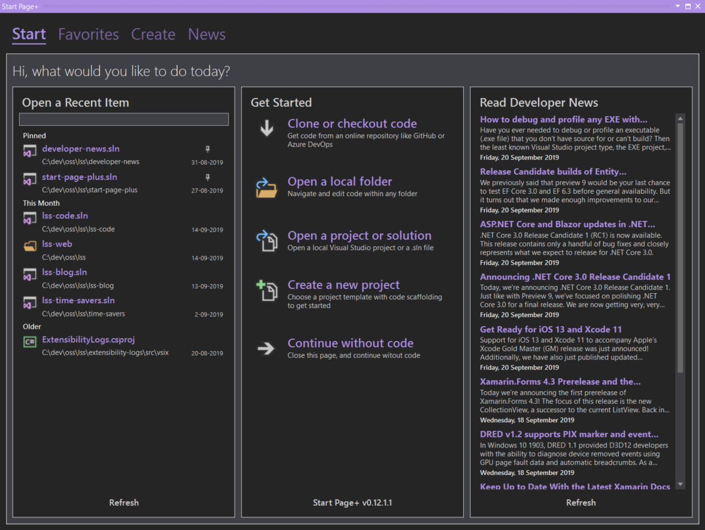705x530 pixels.
Task: Click the Open a project or solution link
Action: tap(359, 236)
